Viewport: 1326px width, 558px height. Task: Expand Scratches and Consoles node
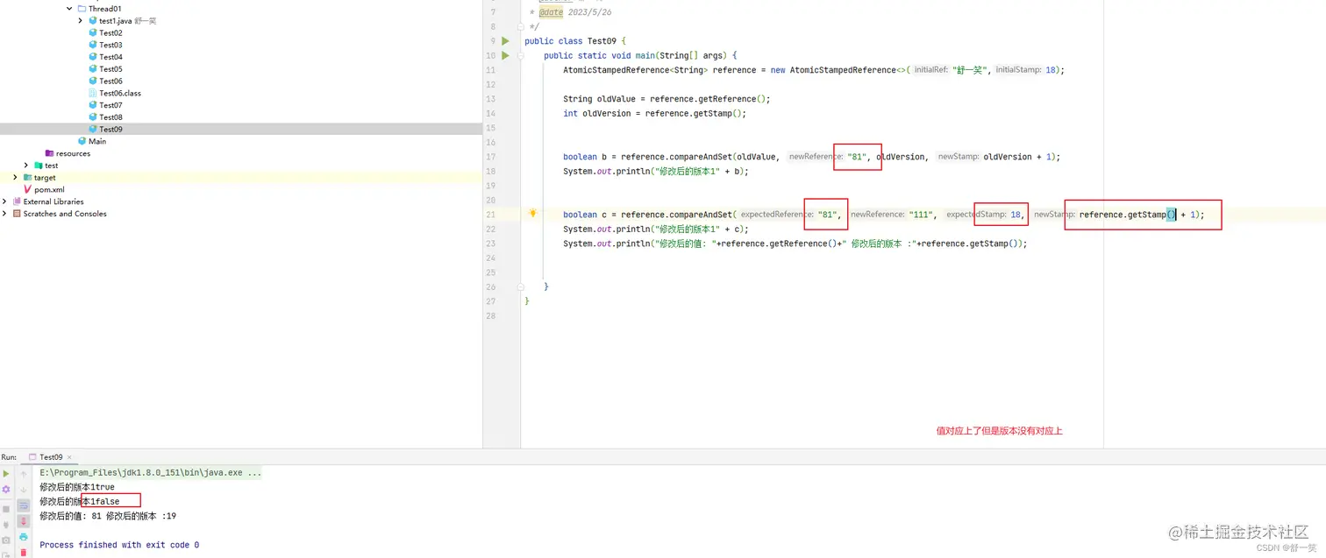[x=4, y=214]
